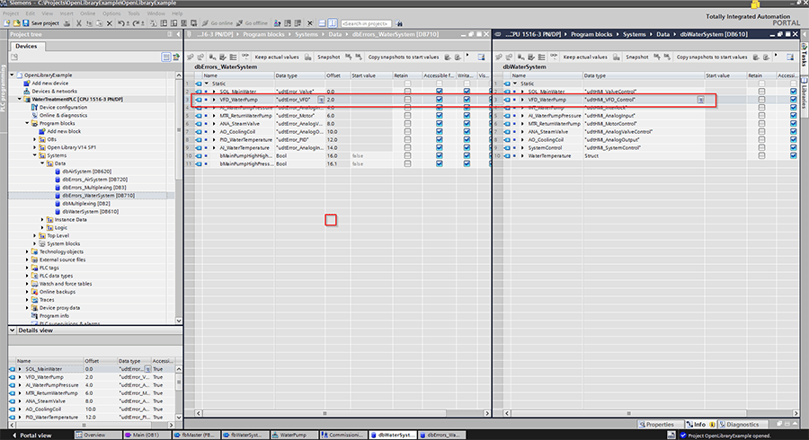Click the Split editor space vertically icon

[x=333, y=23]
